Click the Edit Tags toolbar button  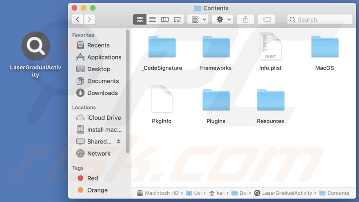[267, 19]
